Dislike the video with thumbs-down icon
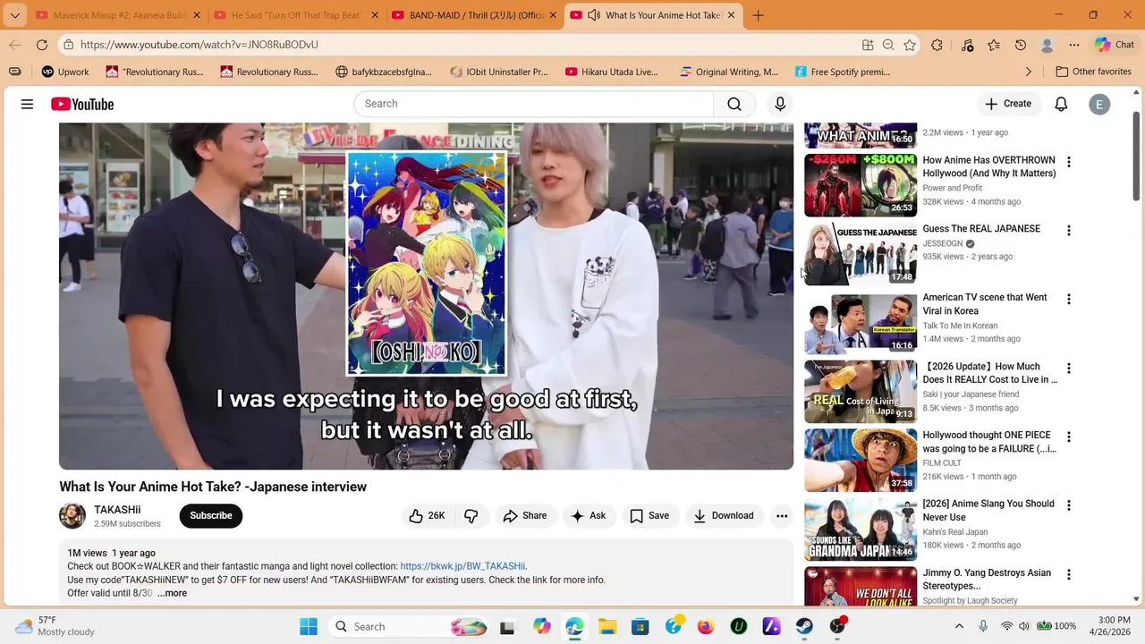 [x=471, y=515]
